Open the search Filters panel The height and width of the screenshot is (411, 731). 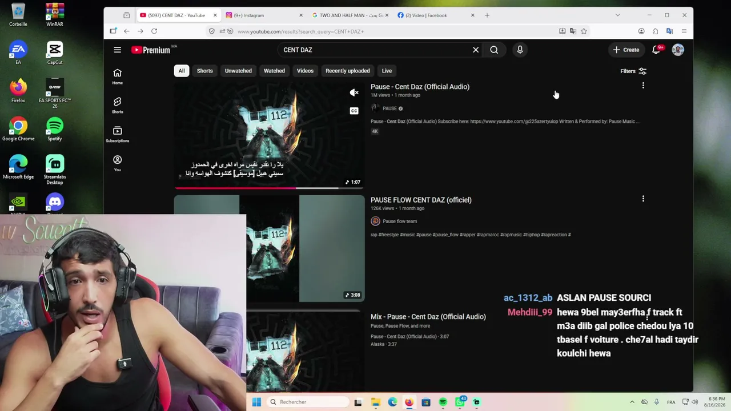(x=633, y=71)
